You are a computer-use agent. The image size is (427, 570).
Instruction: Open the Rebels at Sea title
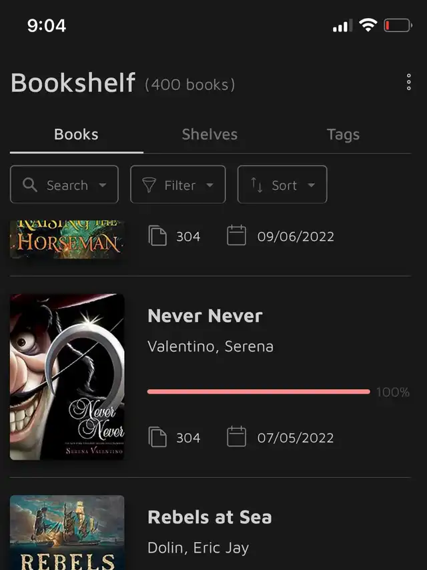209,517
